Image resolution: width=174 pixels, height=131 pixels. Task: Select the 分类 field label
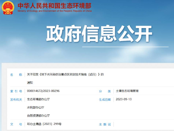coord(105,91)
